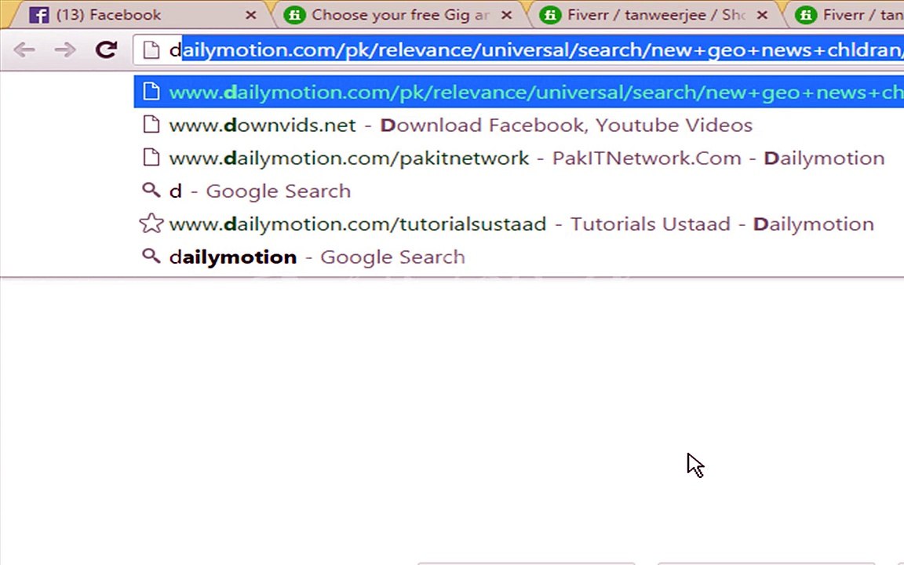Click the magnifier icon beside 'dailymotion - Google Search'
Screen dimensions: 904x565
point(151,255)
